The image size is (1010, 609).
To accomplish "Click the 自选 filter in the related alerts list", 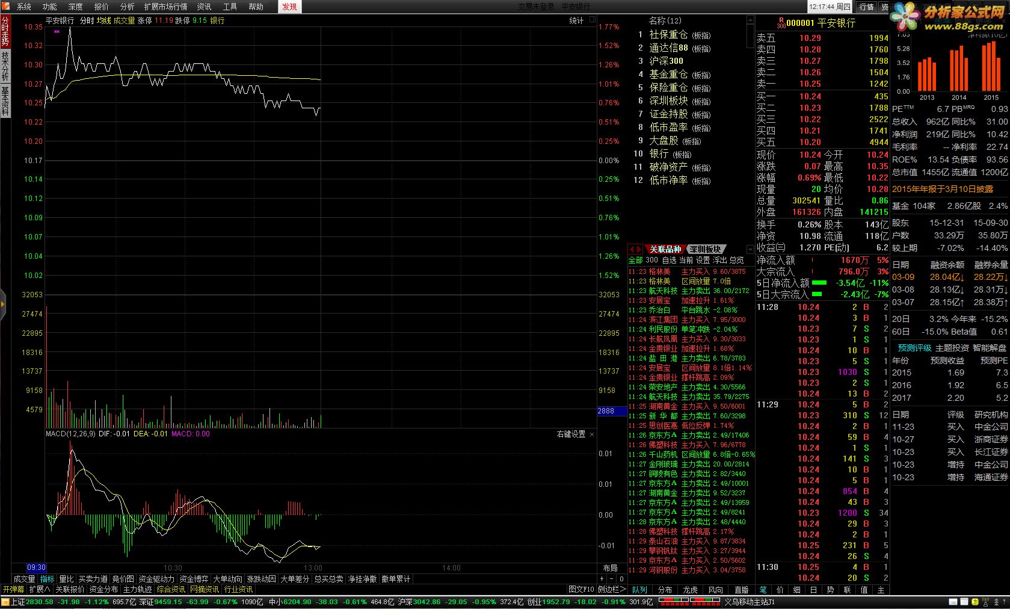I will (669, 261).
